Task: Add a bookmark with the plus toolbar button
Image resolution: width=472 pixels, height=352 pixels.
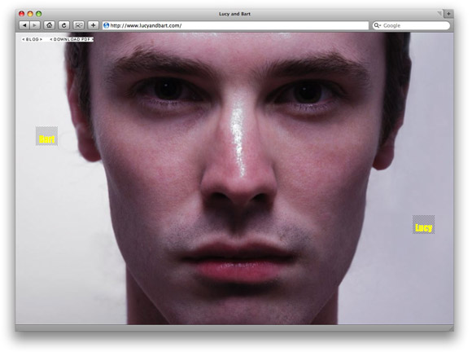Action: (94, 25)
